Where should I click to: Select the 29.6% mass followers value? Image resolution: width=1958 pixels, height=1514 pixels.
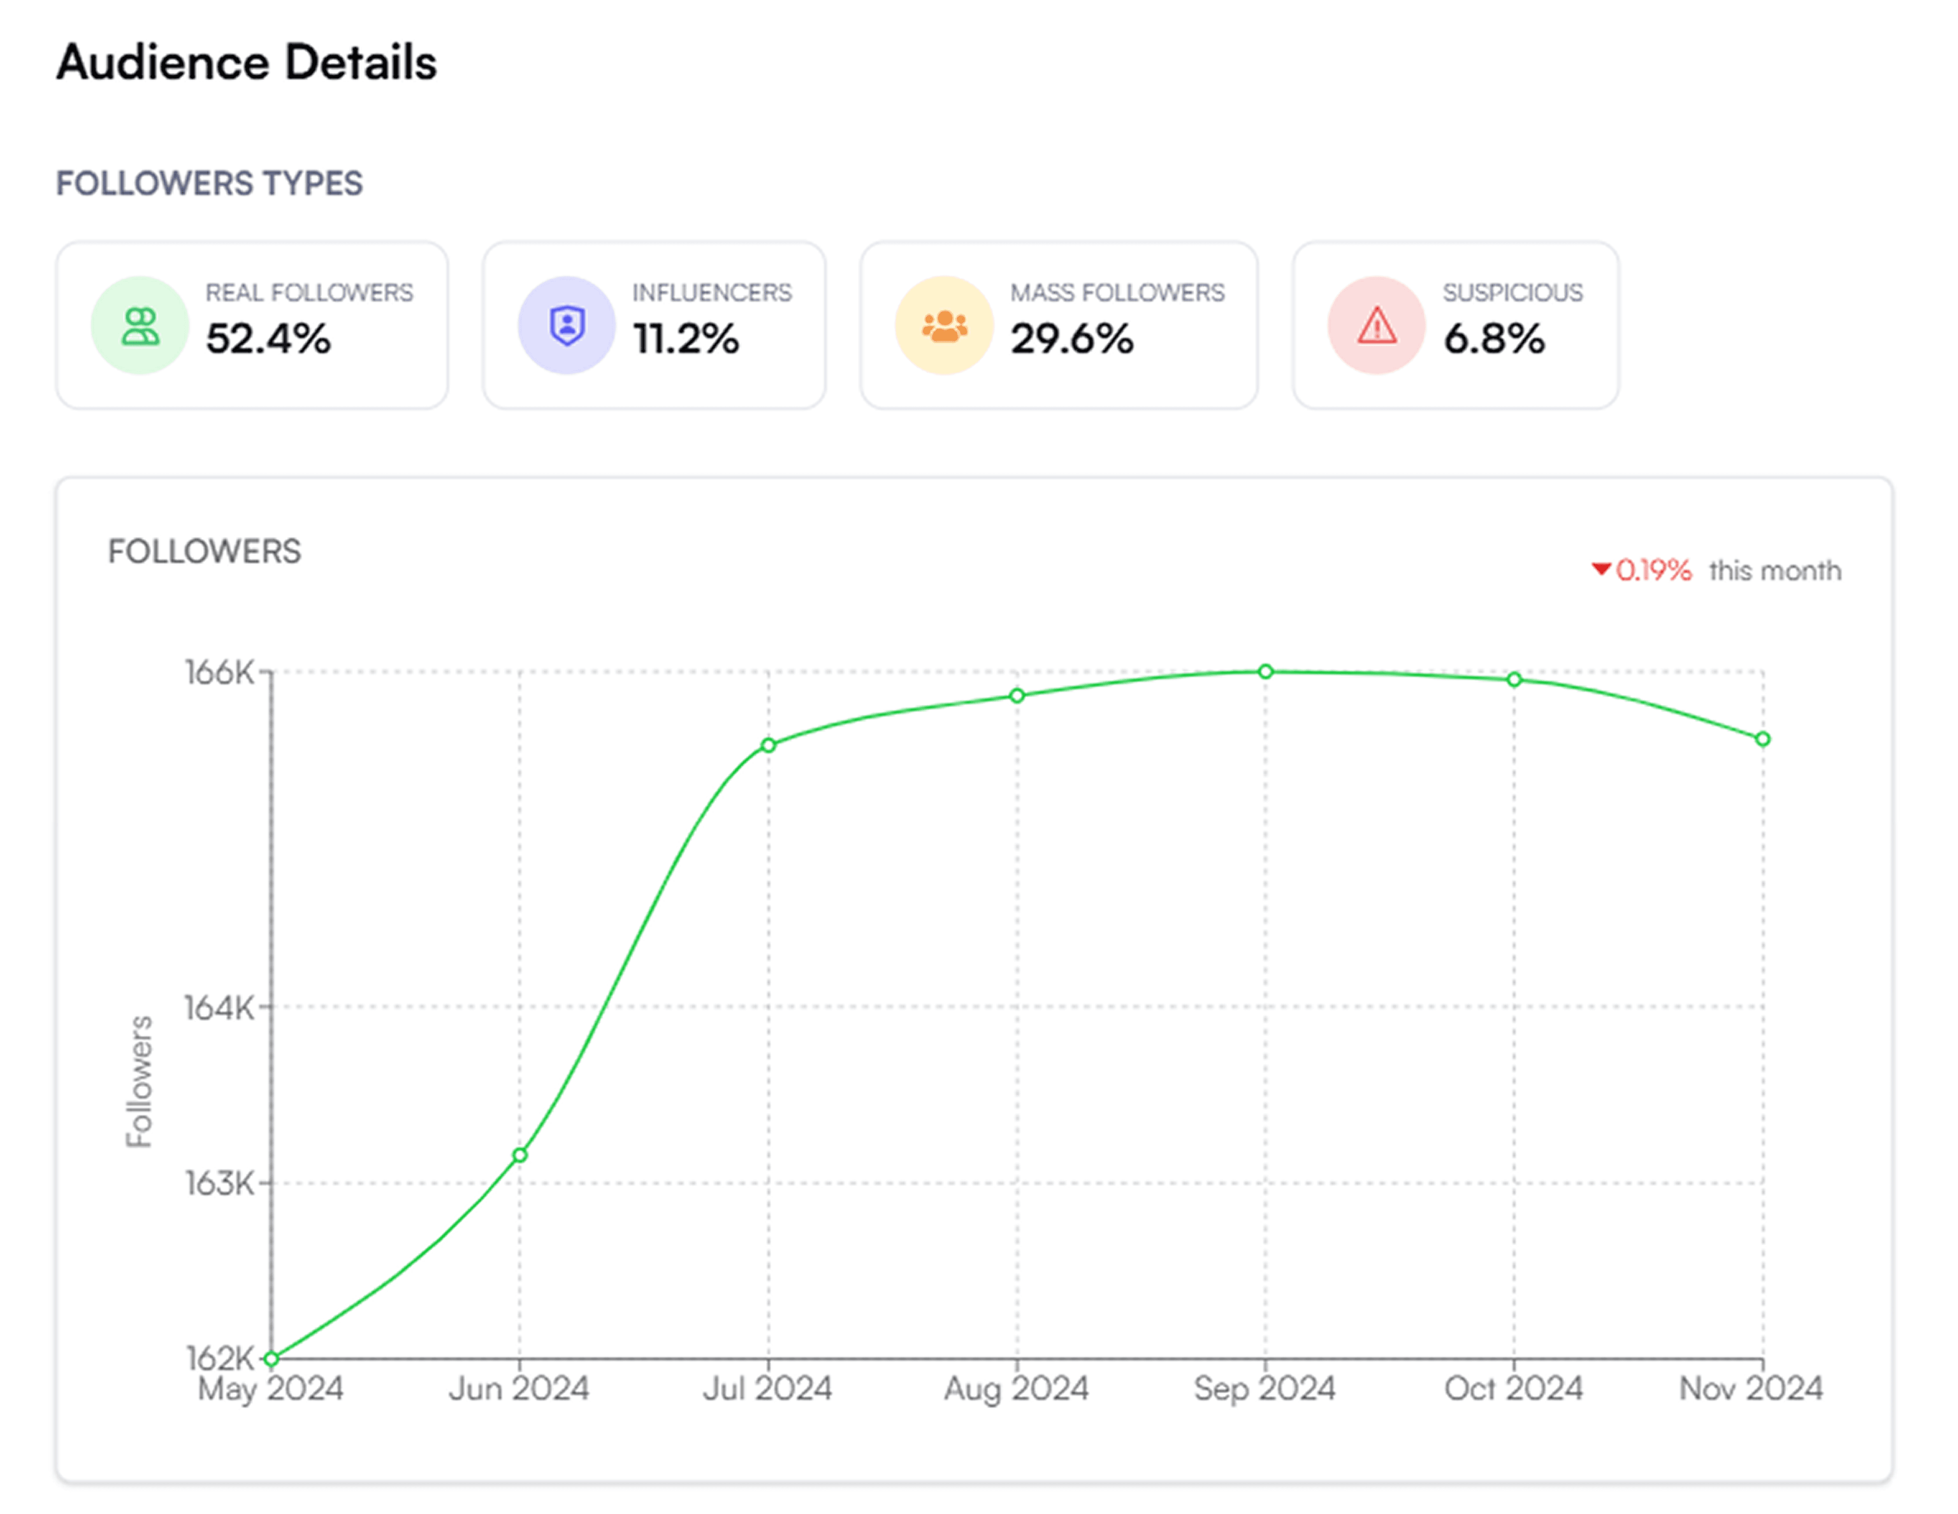coord(1072,339)
